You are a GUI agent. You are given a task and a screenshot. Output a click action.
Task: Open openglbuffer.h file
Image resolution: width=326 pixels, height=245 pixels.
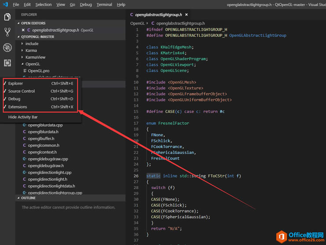click(x=41, y=139)
